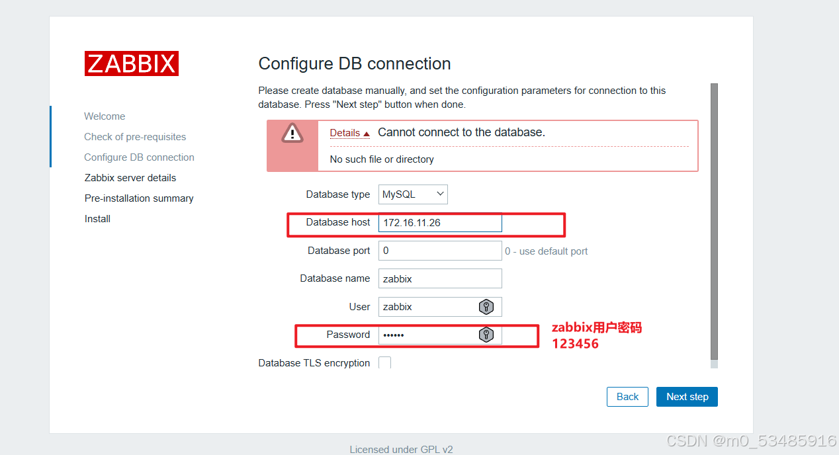Open the Check of pre-requisites step
The width and height of the screenshot is (839, 455).
(x=135, y=136)
